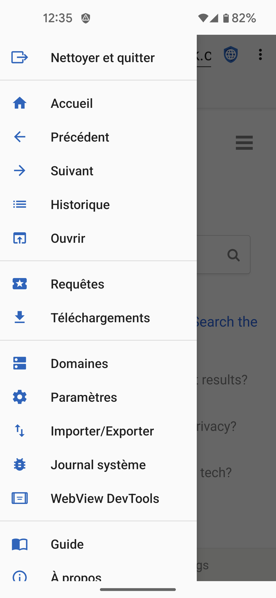Tap the Nettoyer et quitter exit icon

click(x=19, y=57)
